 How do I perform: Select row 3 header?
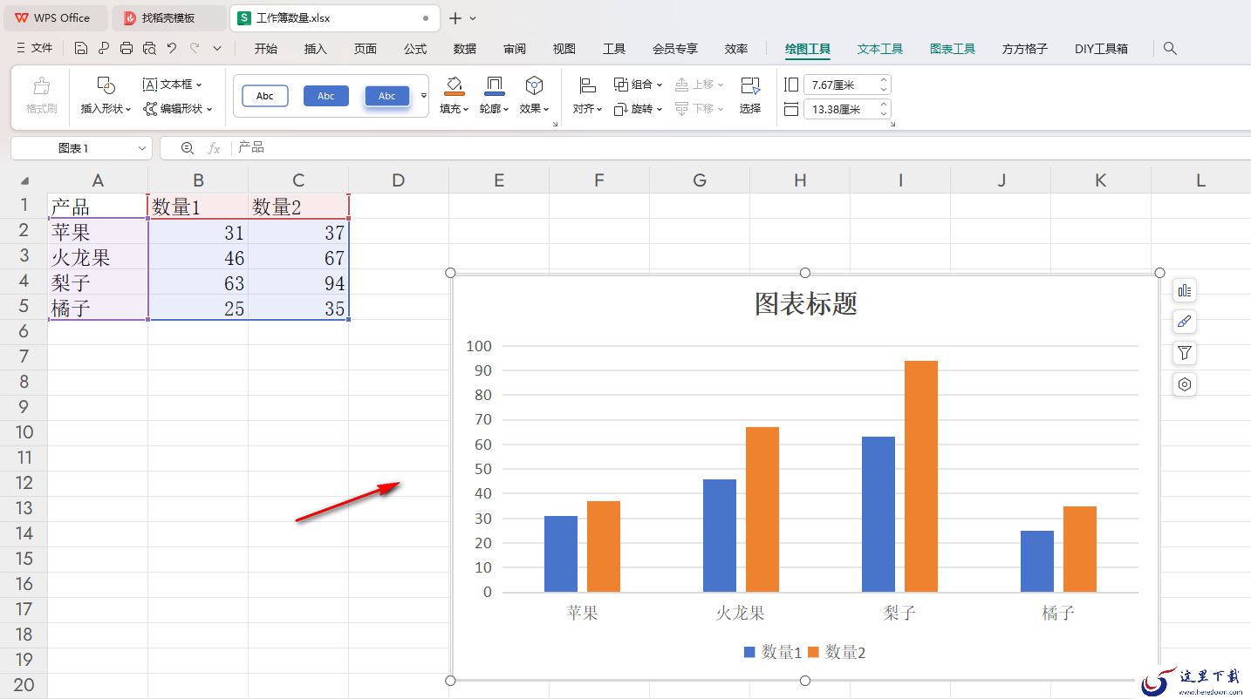(x=24, y=256)
